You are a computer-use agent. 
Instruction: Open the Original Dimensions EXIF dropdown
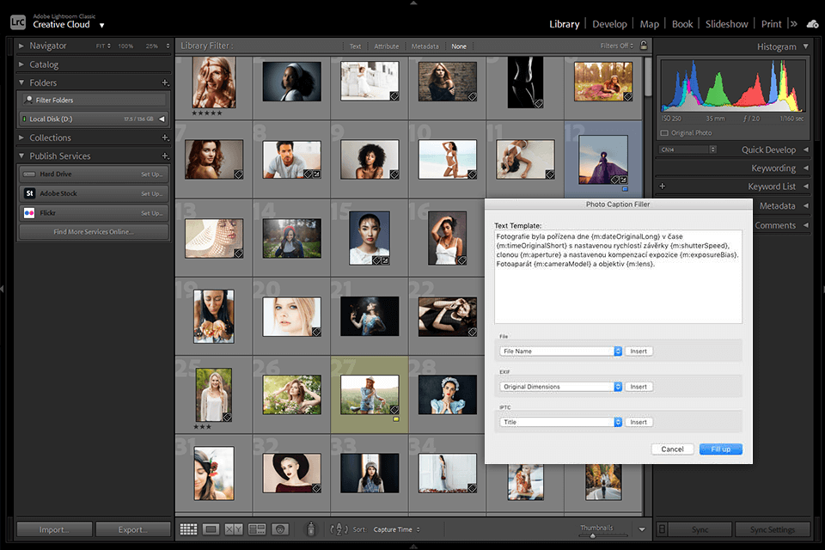coord(560,387)
